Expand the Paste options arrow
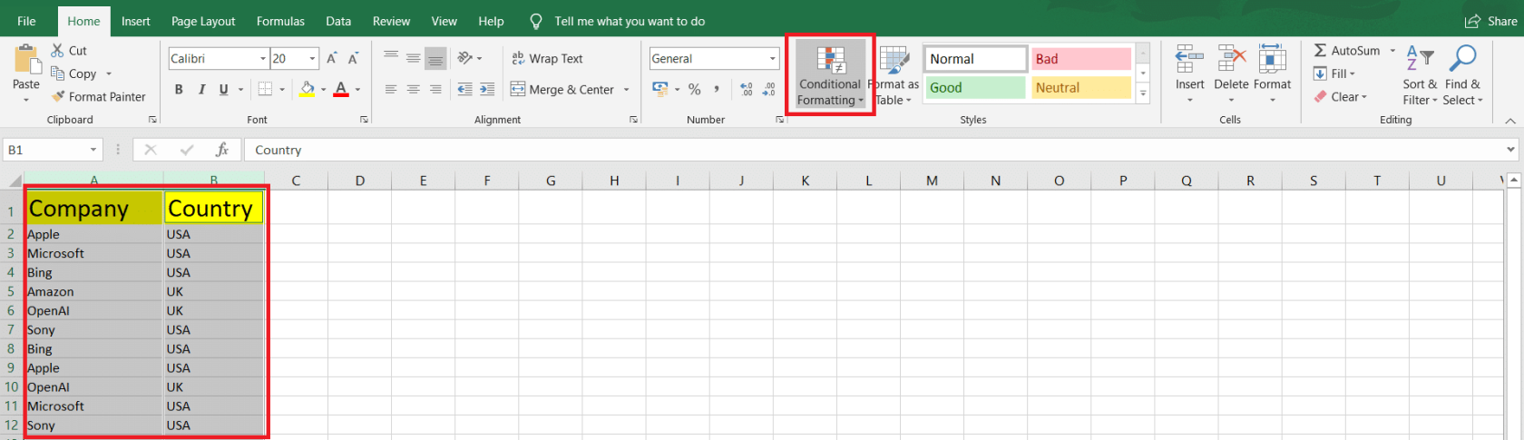This screenshot has width=1524, height=440. 26,100
